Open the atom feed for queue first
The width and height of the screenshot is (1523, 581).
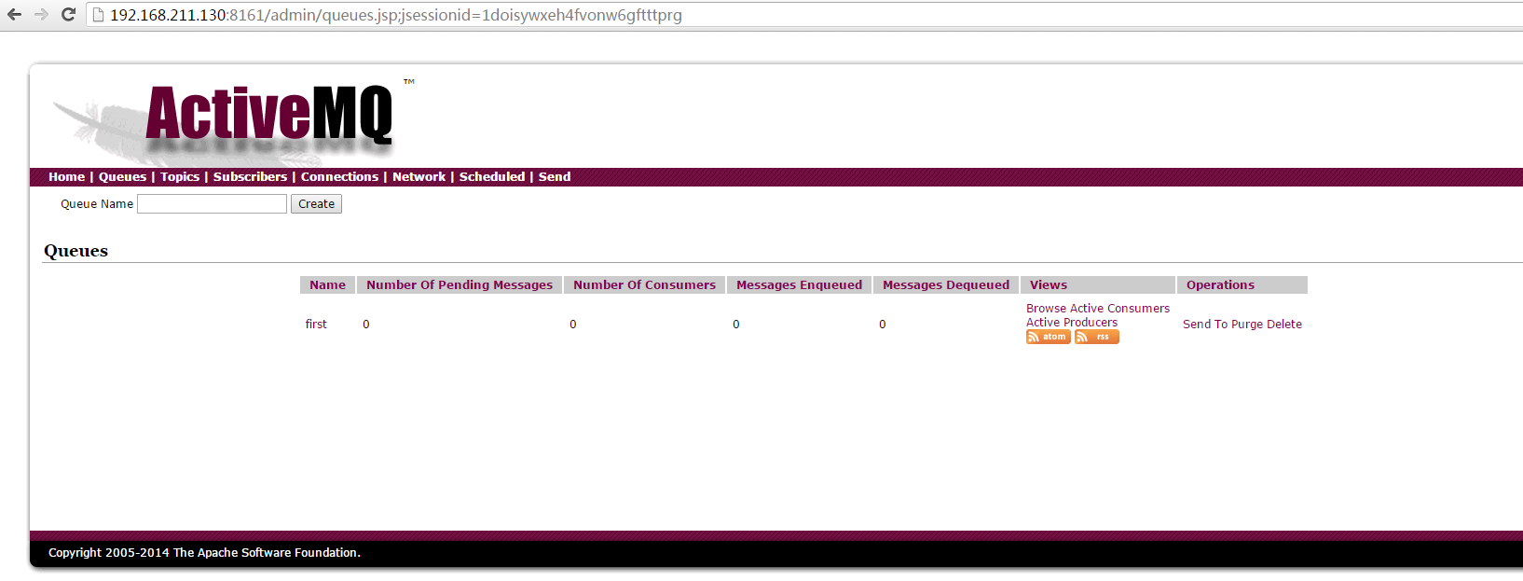pos(1048,337)
